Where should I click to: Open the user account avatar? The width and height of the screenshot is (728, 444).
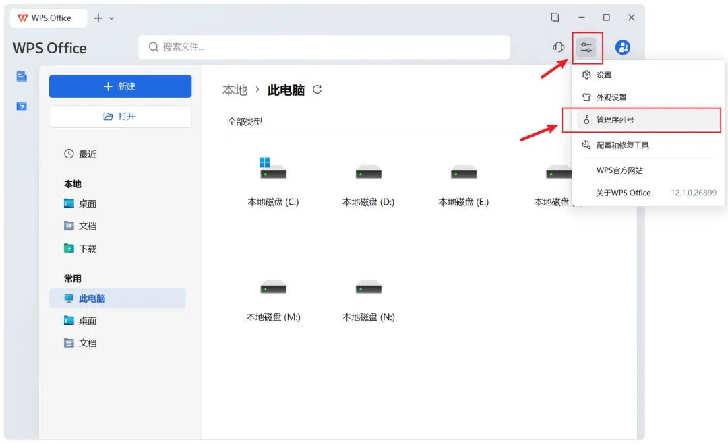623,47
